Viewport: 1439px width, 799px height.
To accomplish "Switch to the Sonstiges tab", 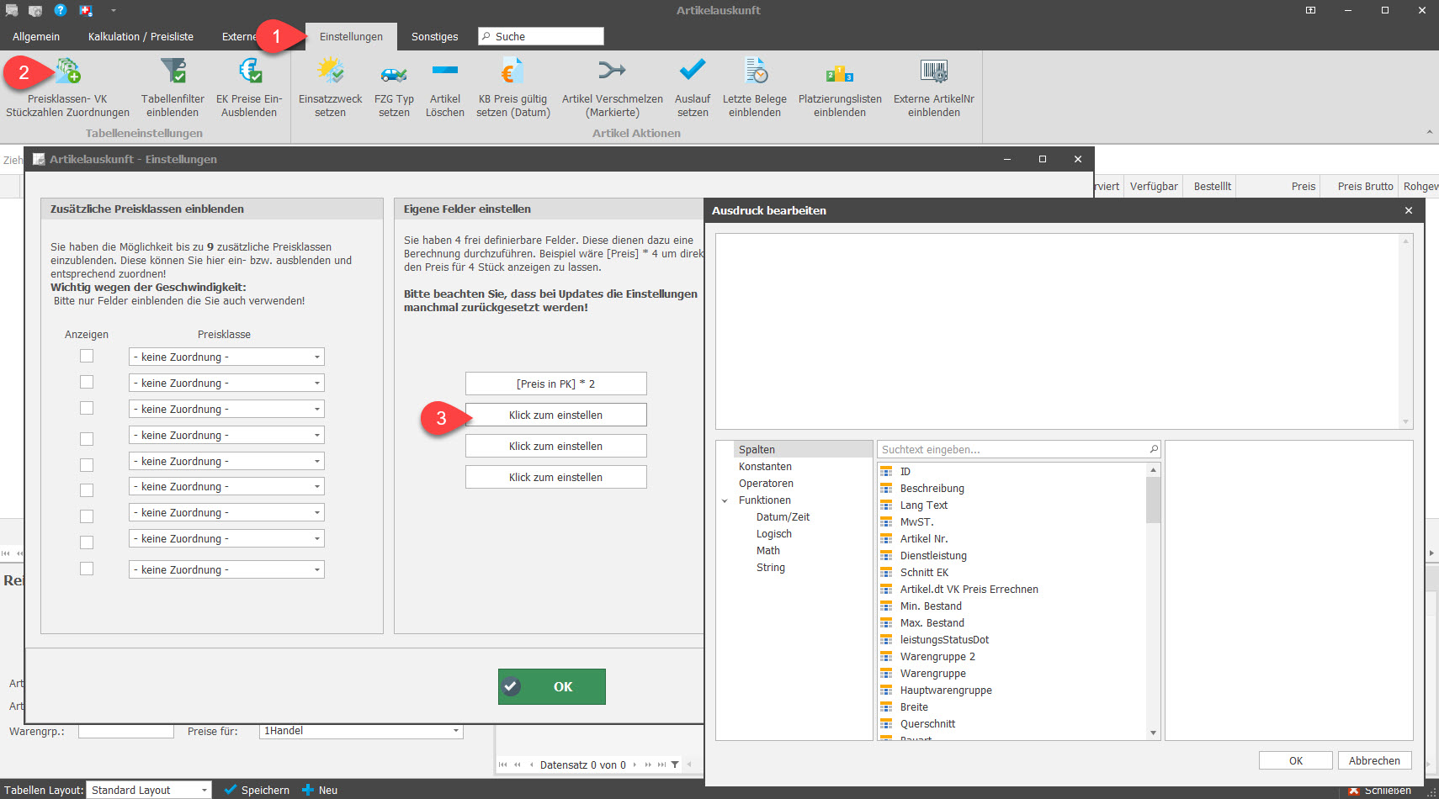I will click(x=434, y=36).
